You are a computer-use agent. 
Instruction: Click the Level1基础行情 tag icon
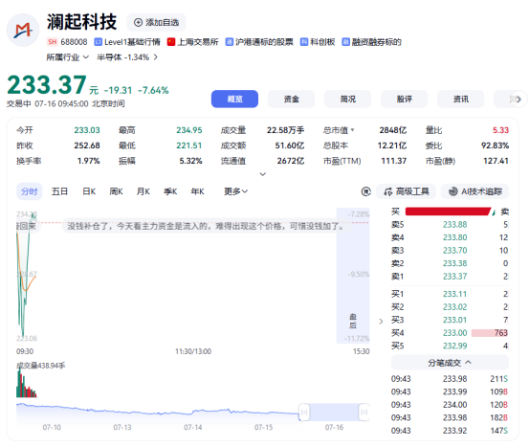click(x=98, y=42)
